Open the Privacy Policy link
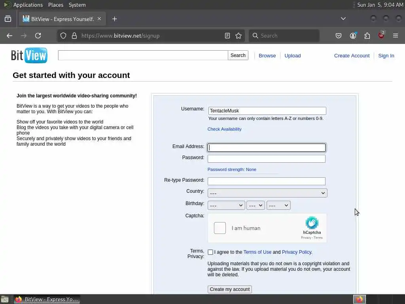 click(297, 252)
